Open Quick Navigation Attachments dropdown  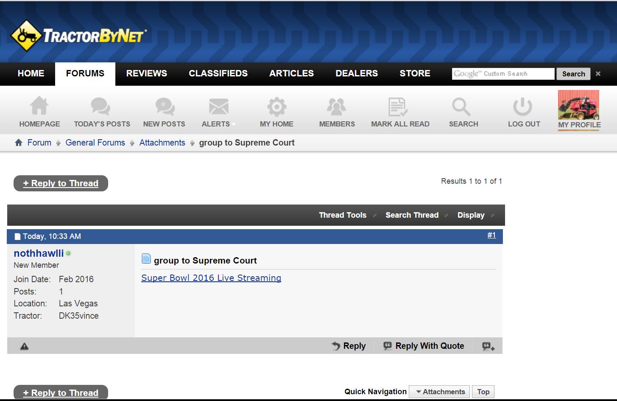439,392
